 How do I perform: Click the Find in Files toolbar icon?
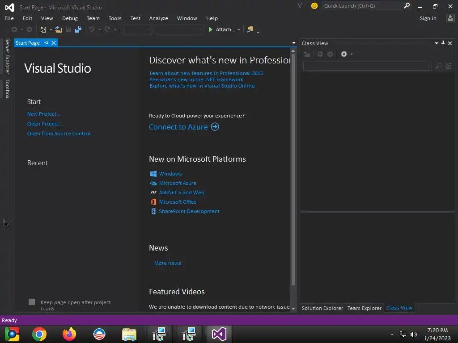point(250,29)
